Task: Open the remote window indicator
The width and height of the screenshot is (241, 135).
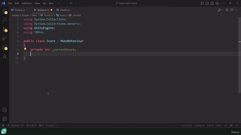Action: click(x=3, y=125)
